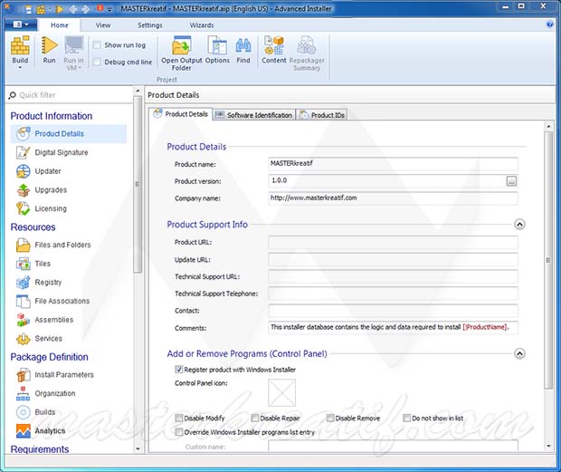Click the product version ellipsis button
The image size is (561, 472).
(511, 181)
